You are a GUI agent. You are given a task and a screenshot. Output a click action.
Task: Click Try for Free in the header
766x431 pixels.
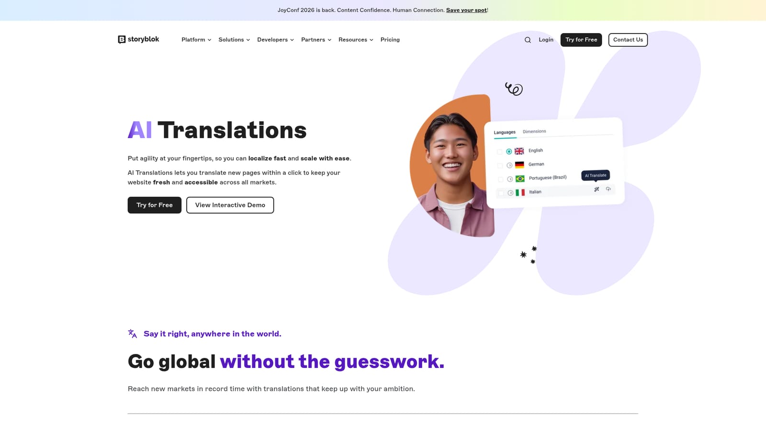tap(581, 40)
